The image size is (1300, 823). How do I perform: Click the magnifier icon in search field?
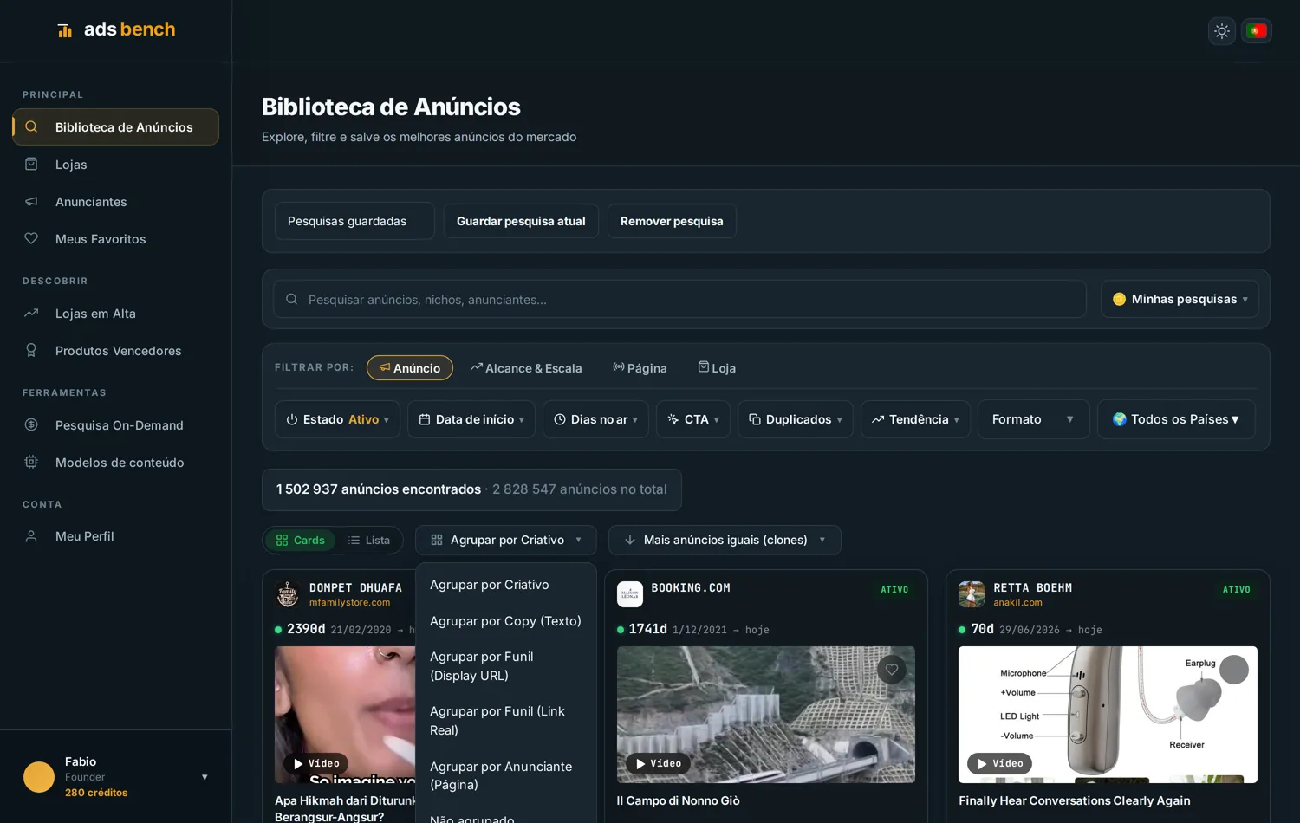click(x=292, y=299)
